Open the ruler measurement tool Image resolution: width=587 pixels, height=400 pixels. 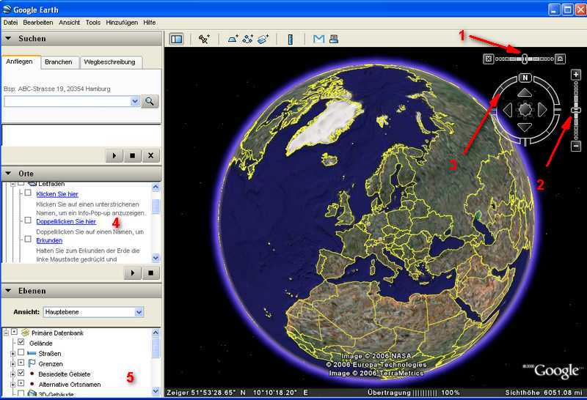click(290, 39)
